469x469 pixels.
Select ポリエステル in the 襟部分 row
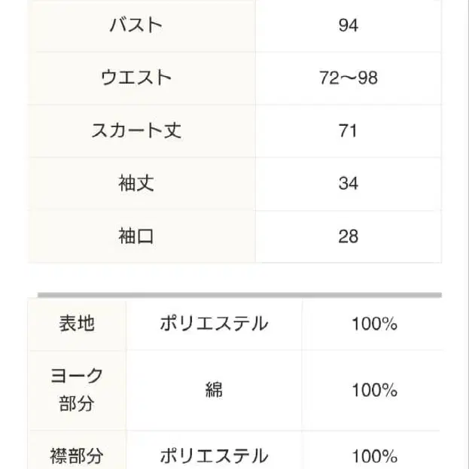[x=214, y=455]
